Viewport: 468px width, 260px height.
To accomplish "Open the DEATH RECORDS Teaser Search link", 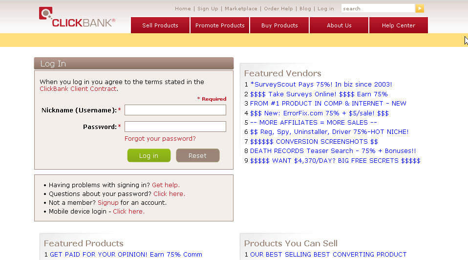I will pos(333,151).
